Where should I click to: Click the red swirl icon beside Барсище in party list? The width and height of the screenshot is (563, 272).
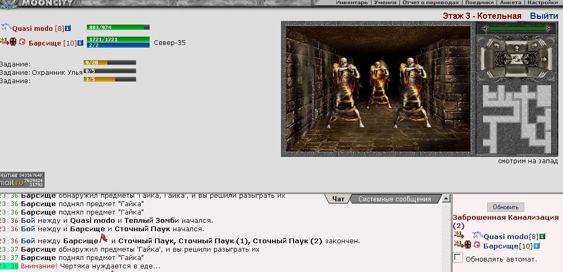pyautogui.click(x=22, y=42)
